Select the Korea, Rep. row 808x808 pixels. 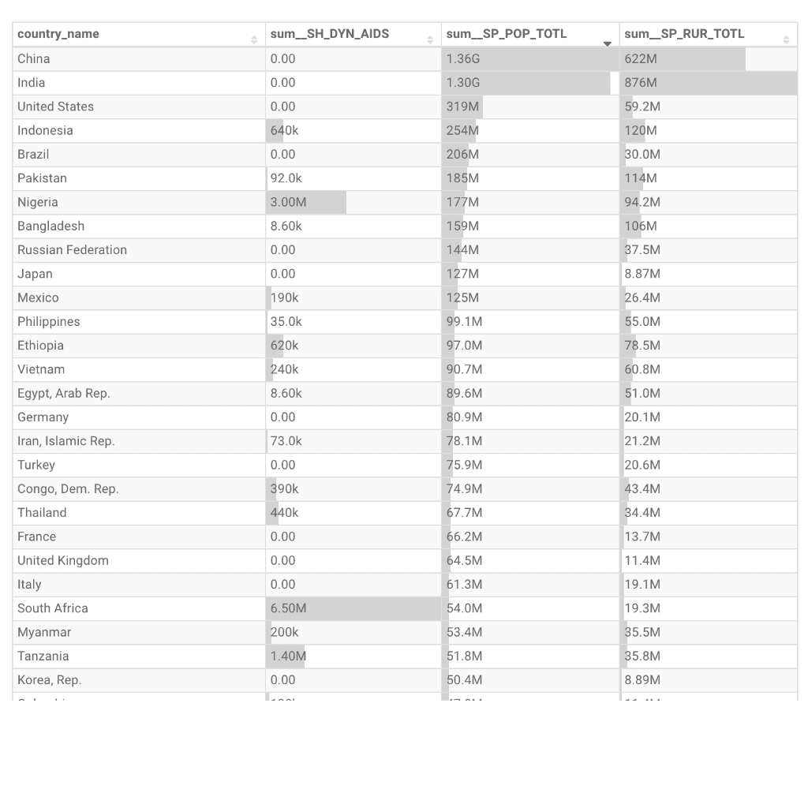(x=405, y=680)
